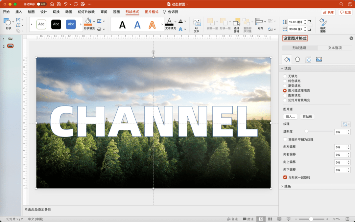This screenshot has height=222, width=355.
Task: Enable tile picture as texture checkbox
Action: (x=285, y=139)
